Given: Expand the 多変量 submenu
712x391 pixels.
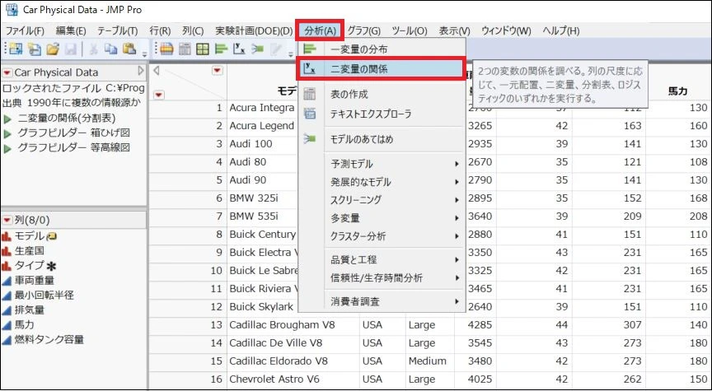Looking at the screenshot, I should 395,218.
